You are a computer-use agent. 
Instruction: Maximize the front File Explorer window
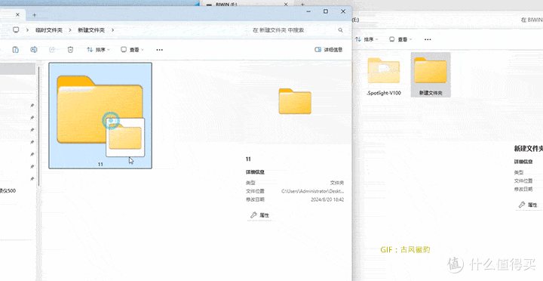pyautogui.click(x=326, y=11)
